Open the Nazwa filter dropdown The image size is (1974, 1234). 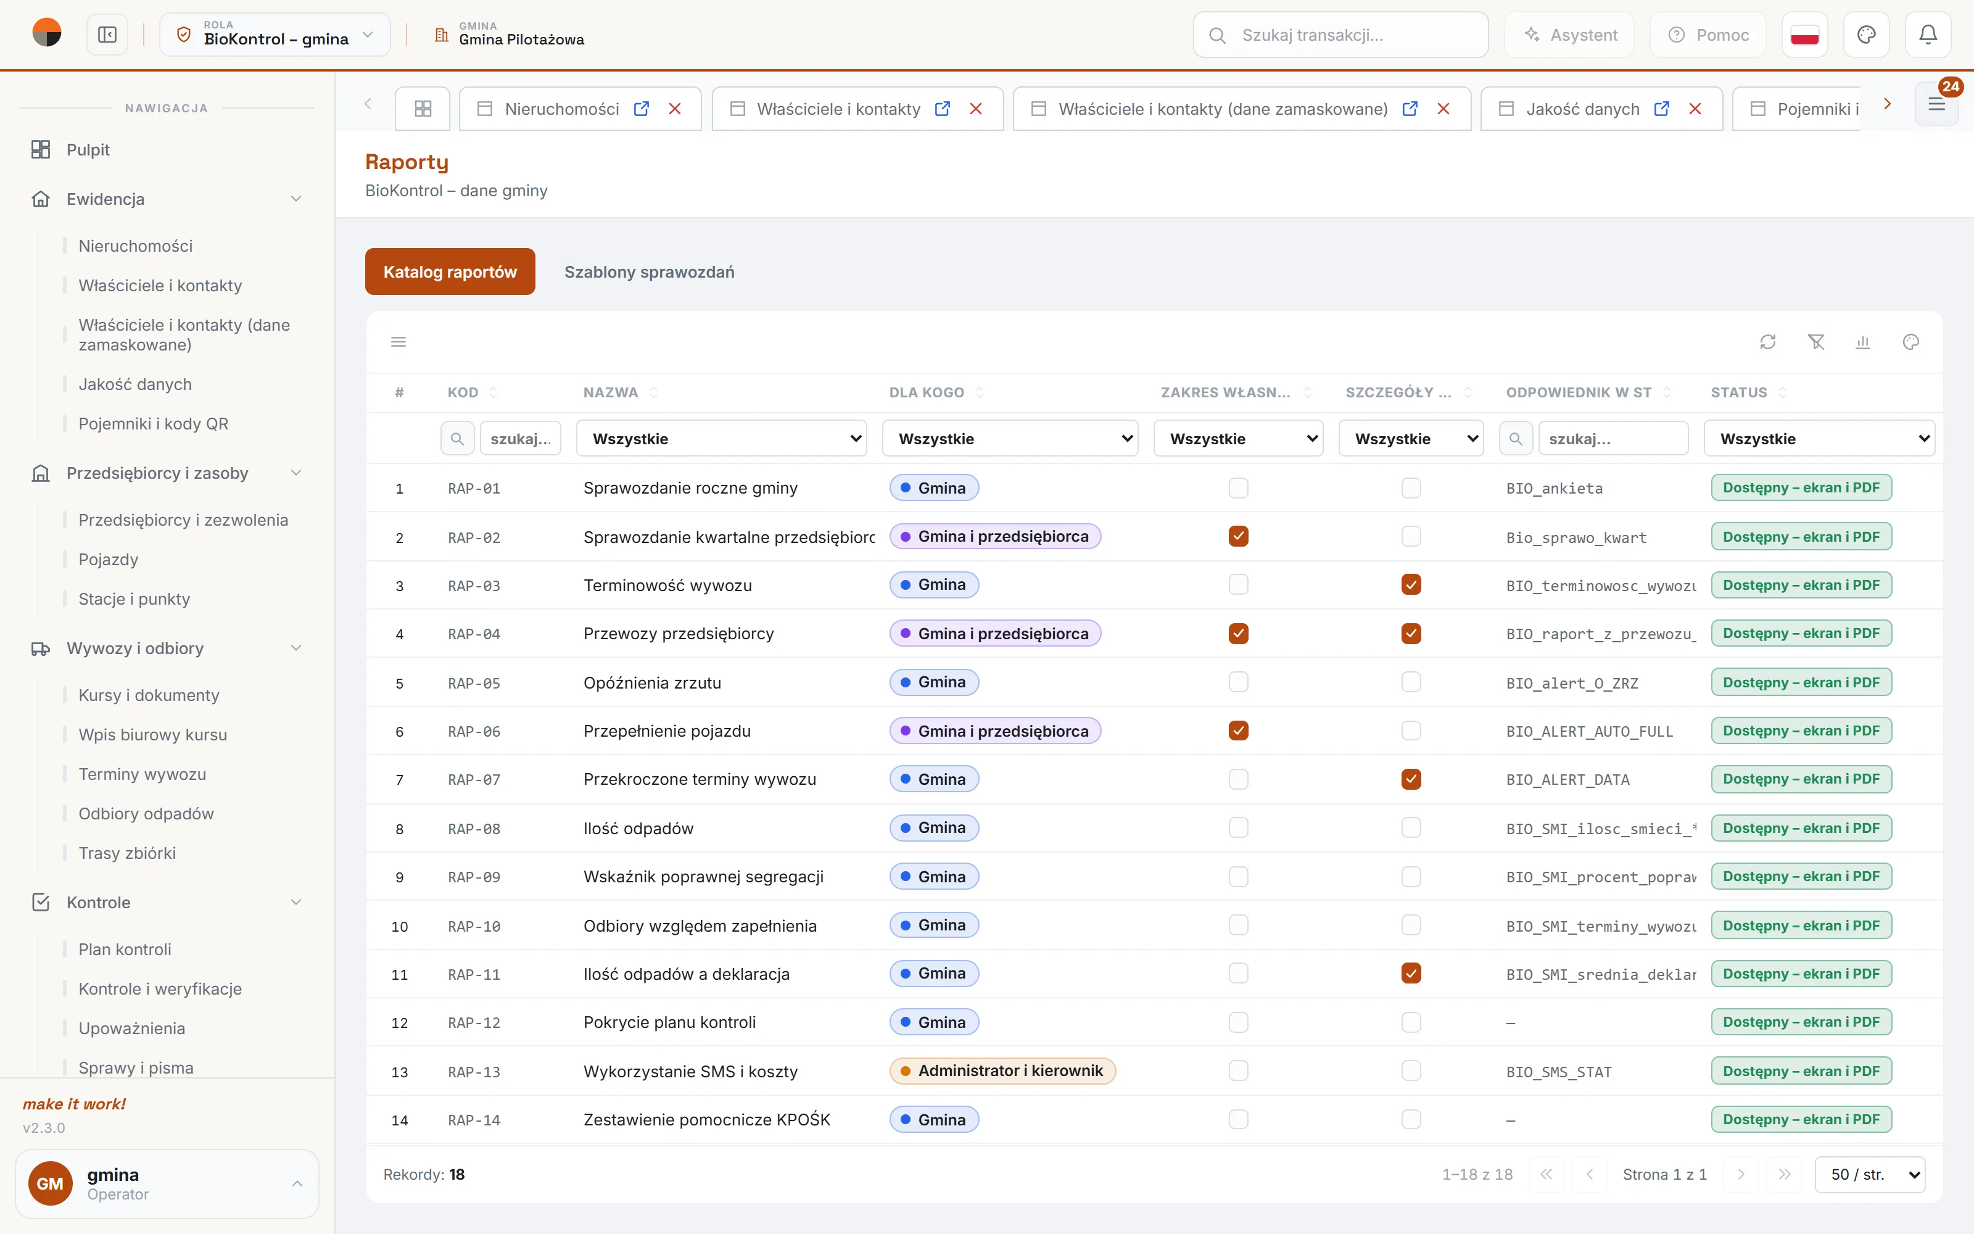721,438
